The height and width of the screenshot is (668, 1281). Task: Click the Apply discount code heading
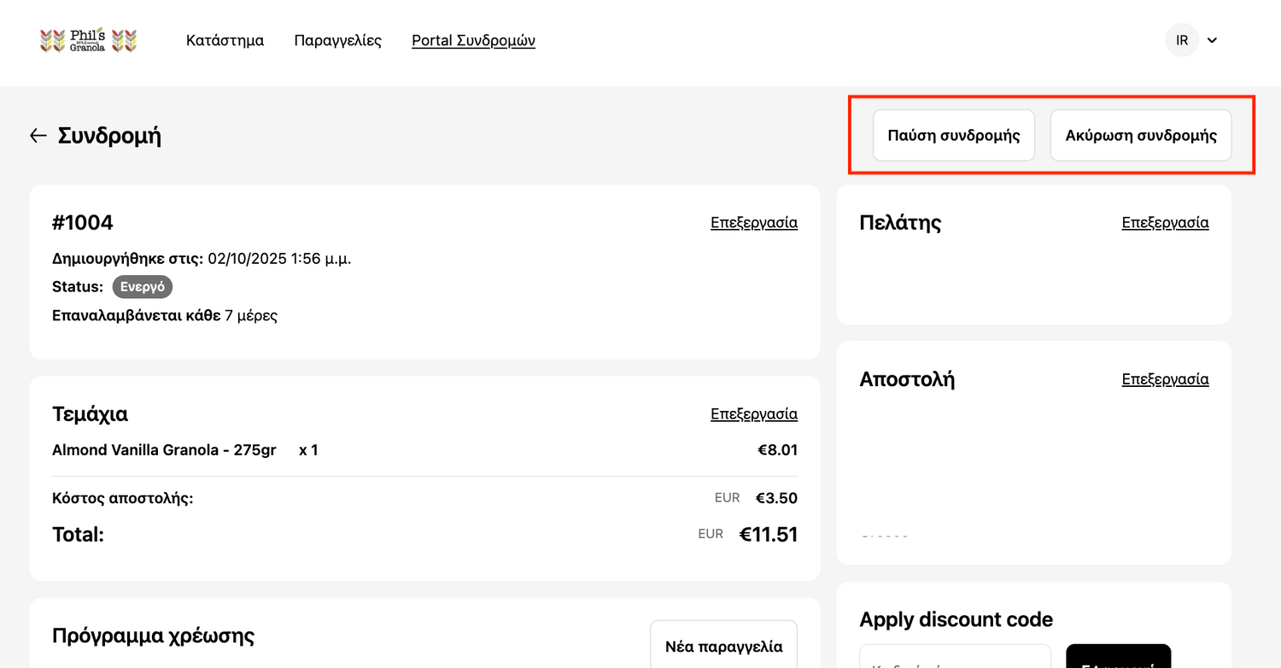click(956, 619)
